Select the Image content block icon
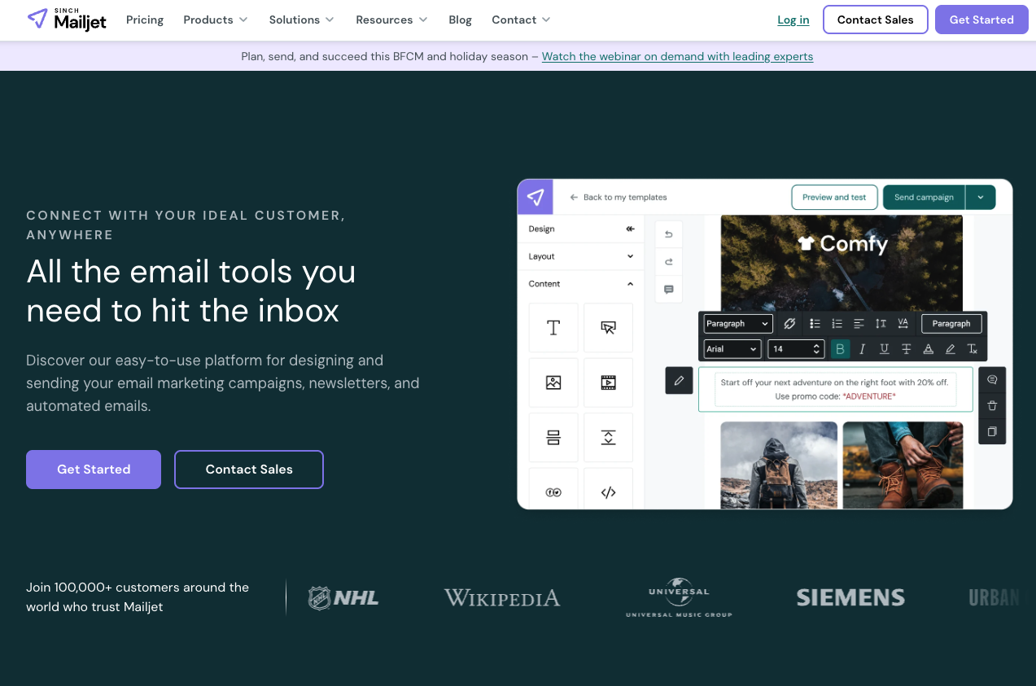Viewport: 1036px width, 686px height. [553, 382]
